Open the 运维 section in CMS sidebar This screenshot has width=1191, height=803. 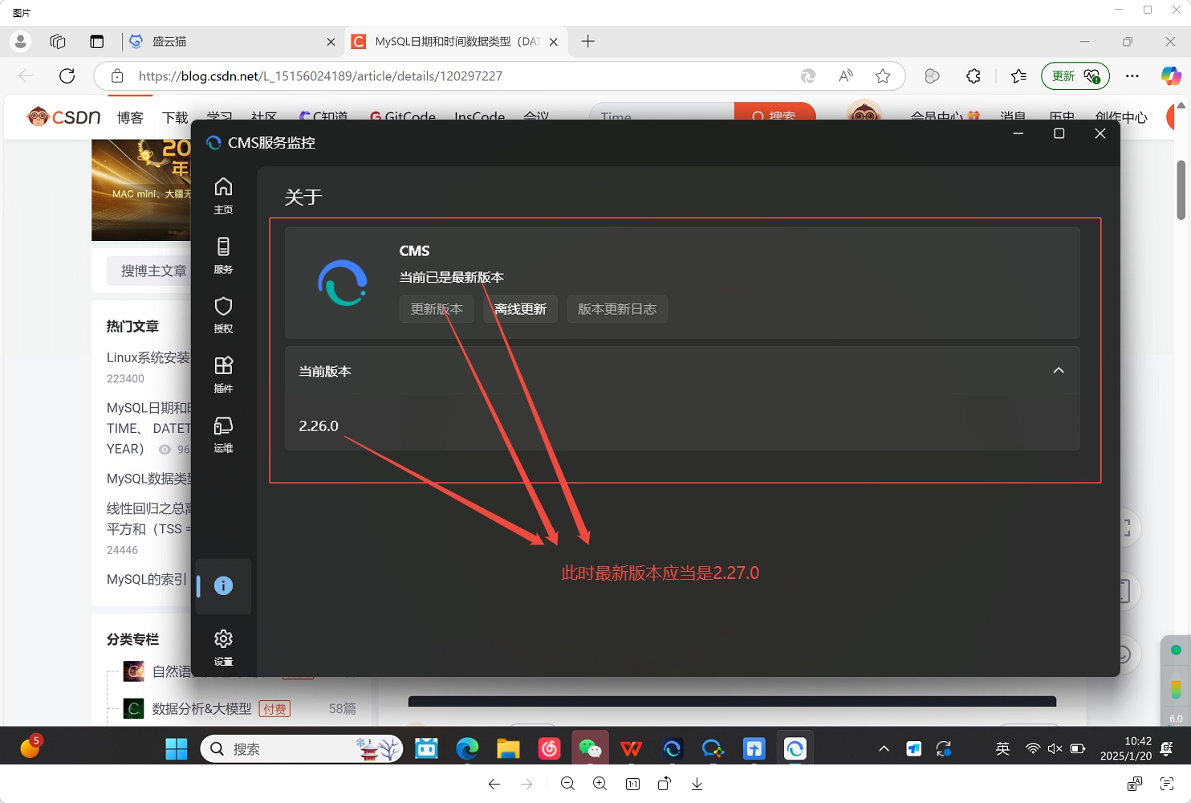click(x=223, y=434)
